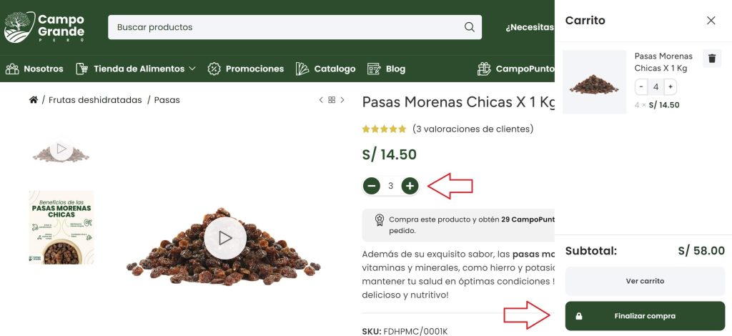The image size is (732, 336).
Task: Close the Carrito side panel
Action: click(x=711, y=21)
